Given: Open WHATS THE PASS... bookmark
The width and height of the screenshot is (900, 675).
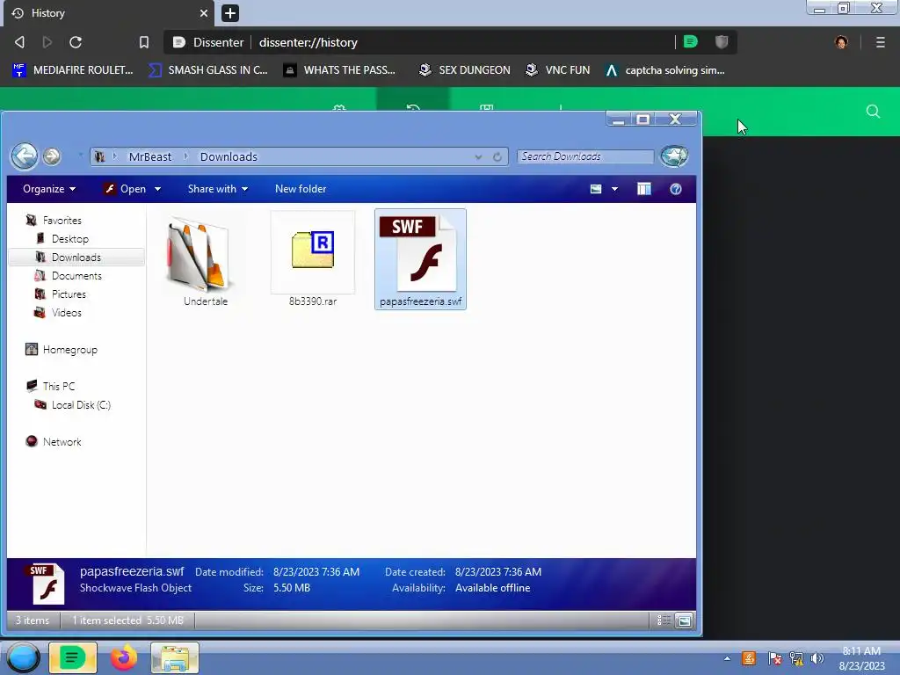Looking at the screenshot, I should [x=340, y=70].
